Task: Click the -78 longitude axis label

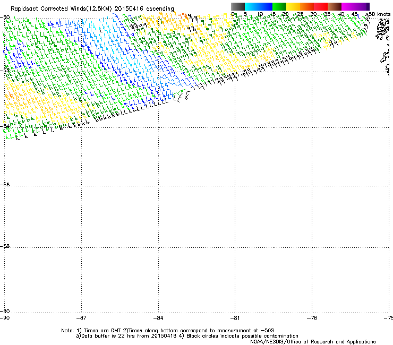Action: [x=312, y=318]
